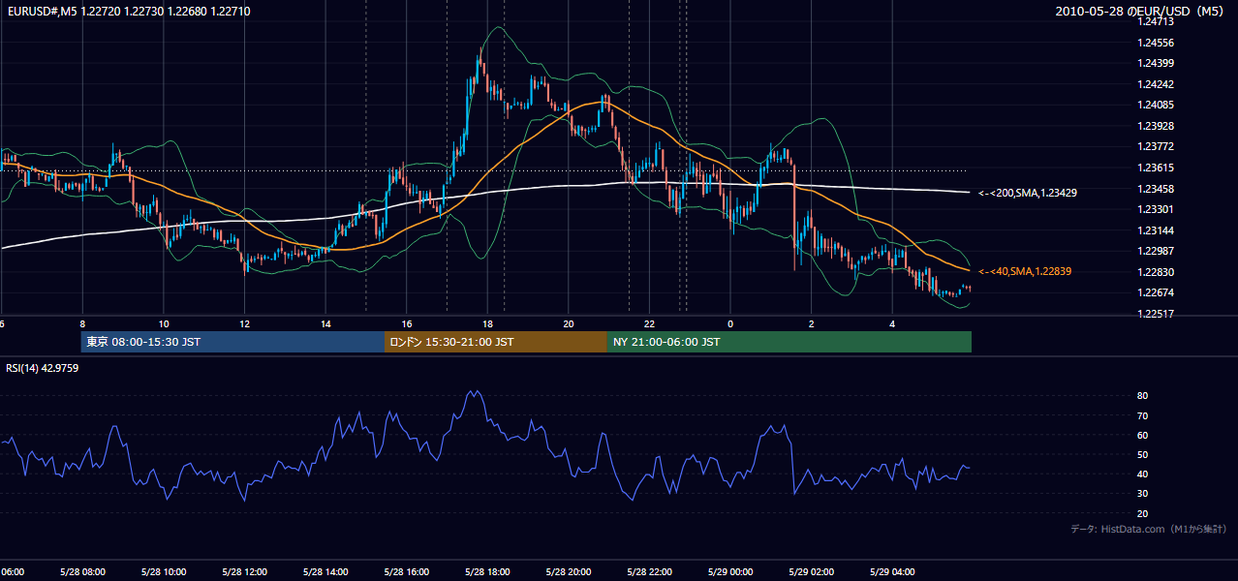
Task: Click the 200 SMA 1.23429 label
Action: click(x=1028, y=193)
